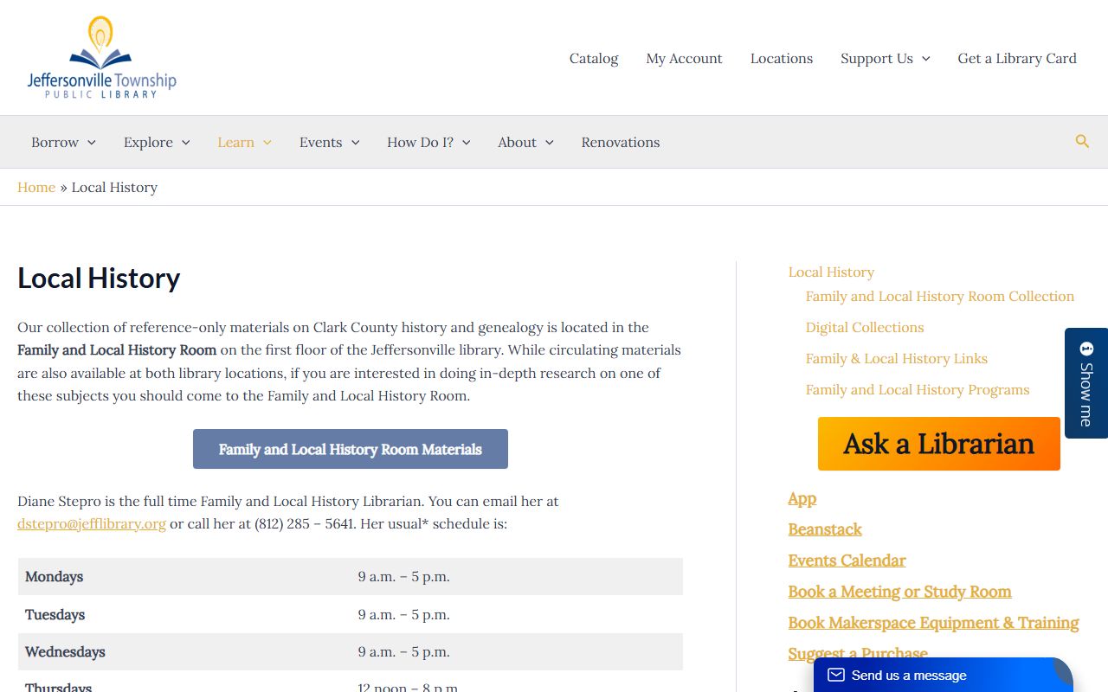Click the envelope icon in message widget
Image resolution: width=1108 pixels, height=692 pixels.
click(836, 675)
